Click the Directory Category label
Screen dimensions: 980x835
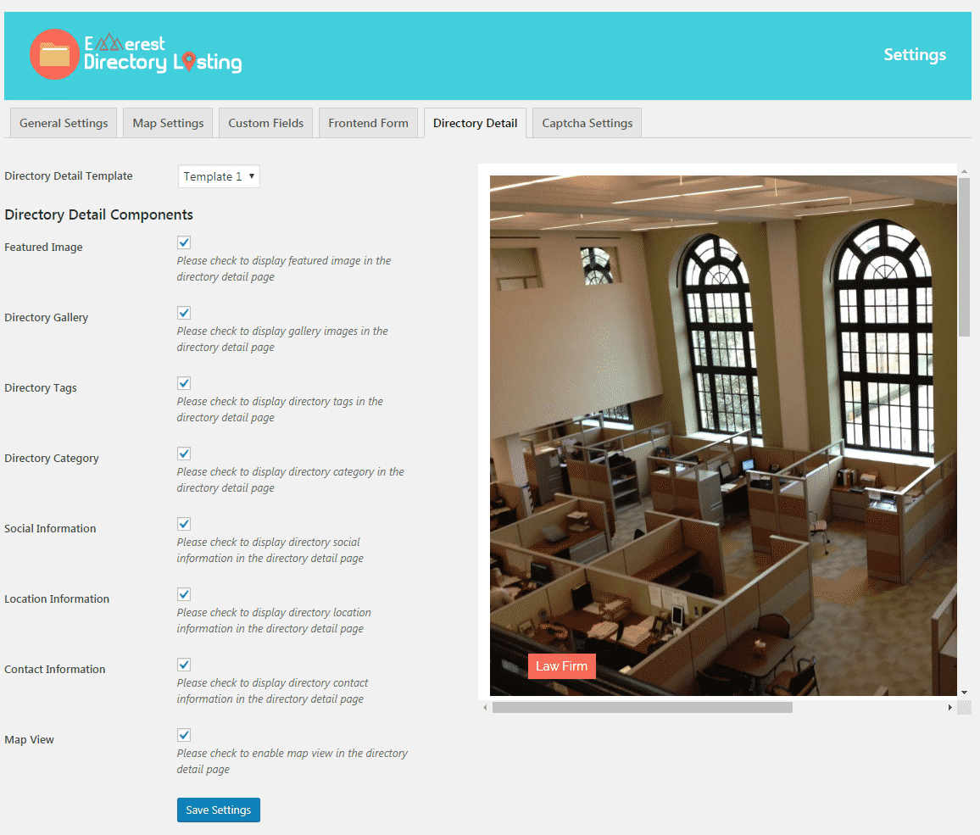[x=51, y=458]
